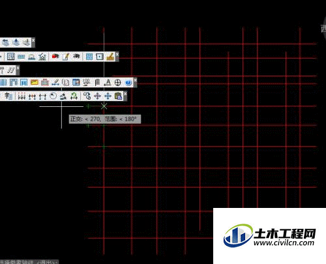
Task: Click the 西 face of the view cube
Action: click(323, 29)
